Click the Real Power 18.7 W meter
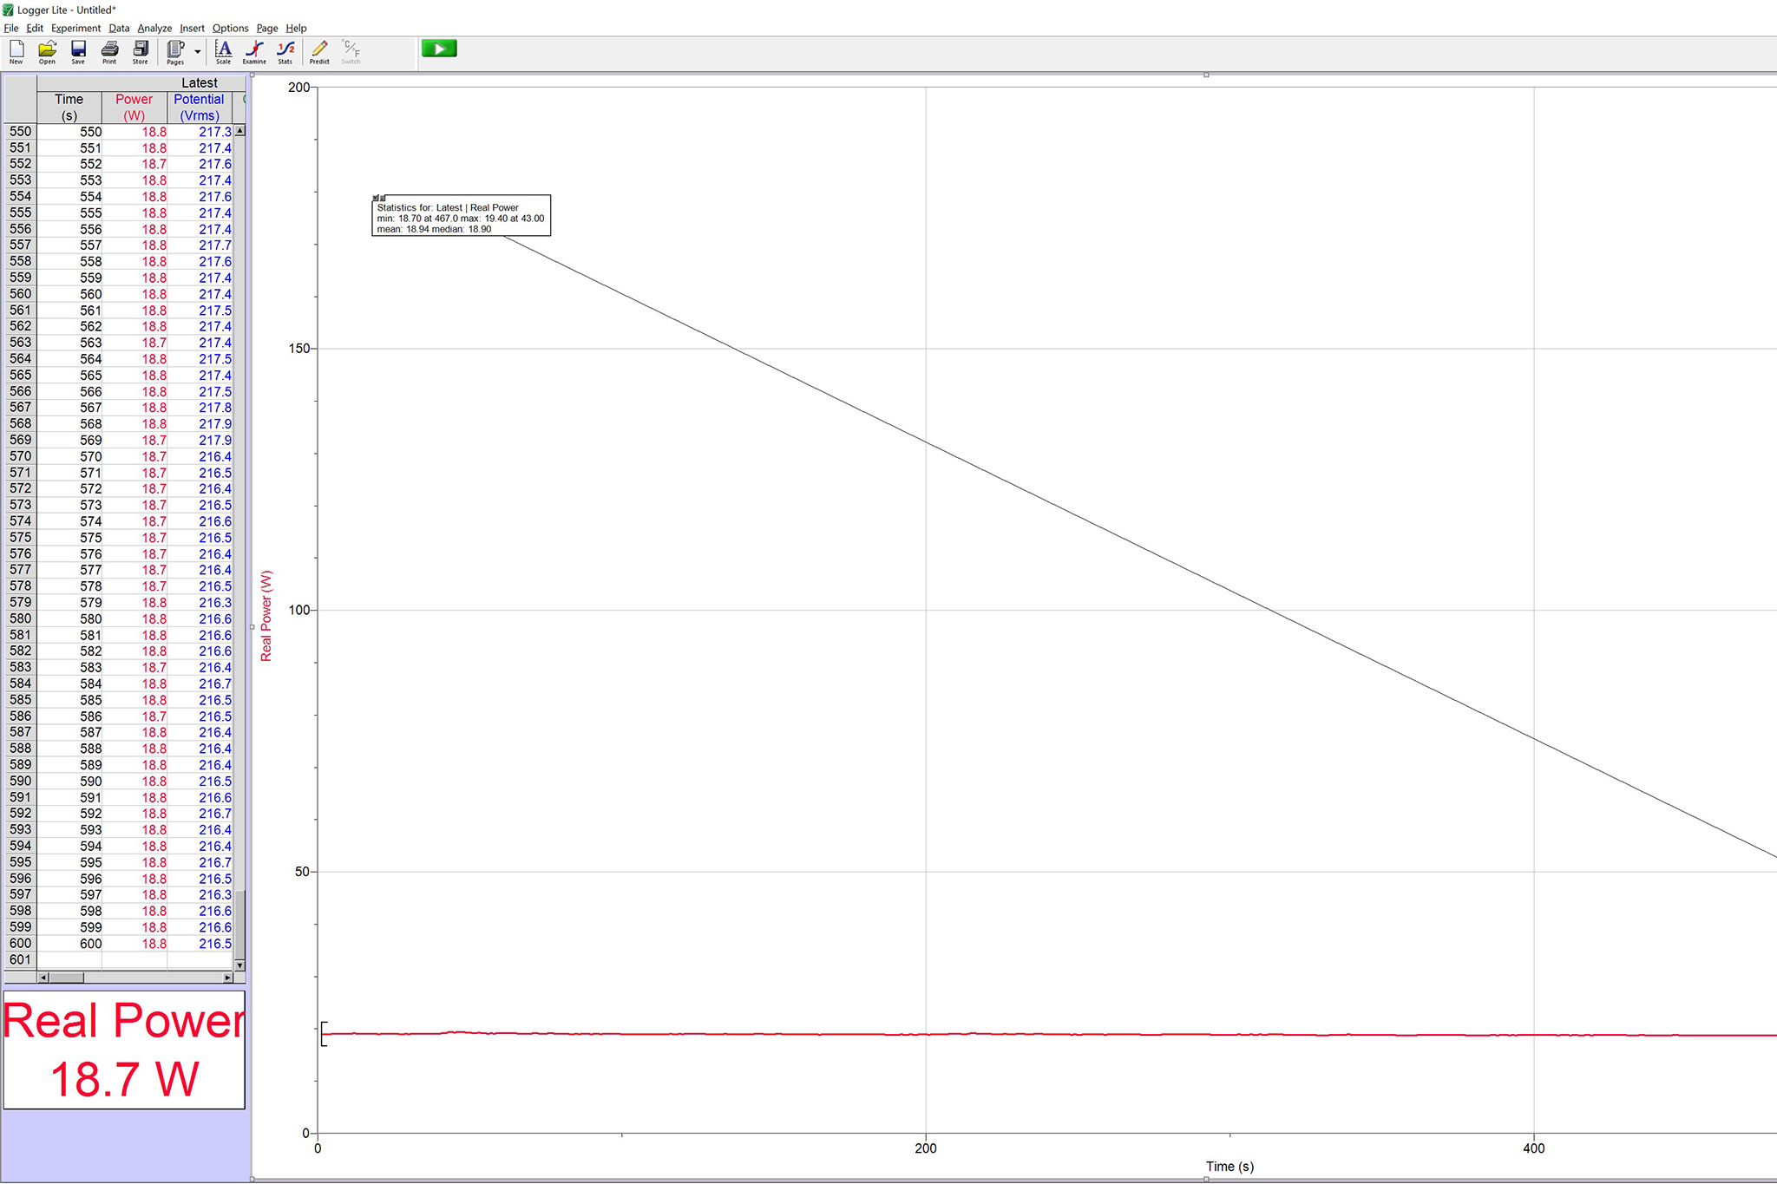The height and width of the screenshot is (1184, 1777). [x=124, y=1050]
